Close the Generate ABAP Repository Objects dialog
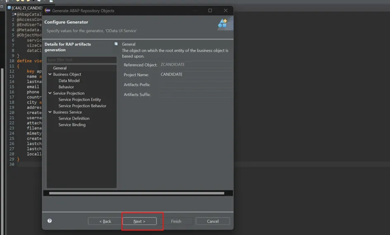Viewport: 390px width, 235px height. pos(225,10)
